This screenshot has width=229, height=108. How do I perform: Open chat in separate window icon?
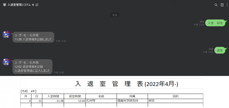(x=37, y=5)
